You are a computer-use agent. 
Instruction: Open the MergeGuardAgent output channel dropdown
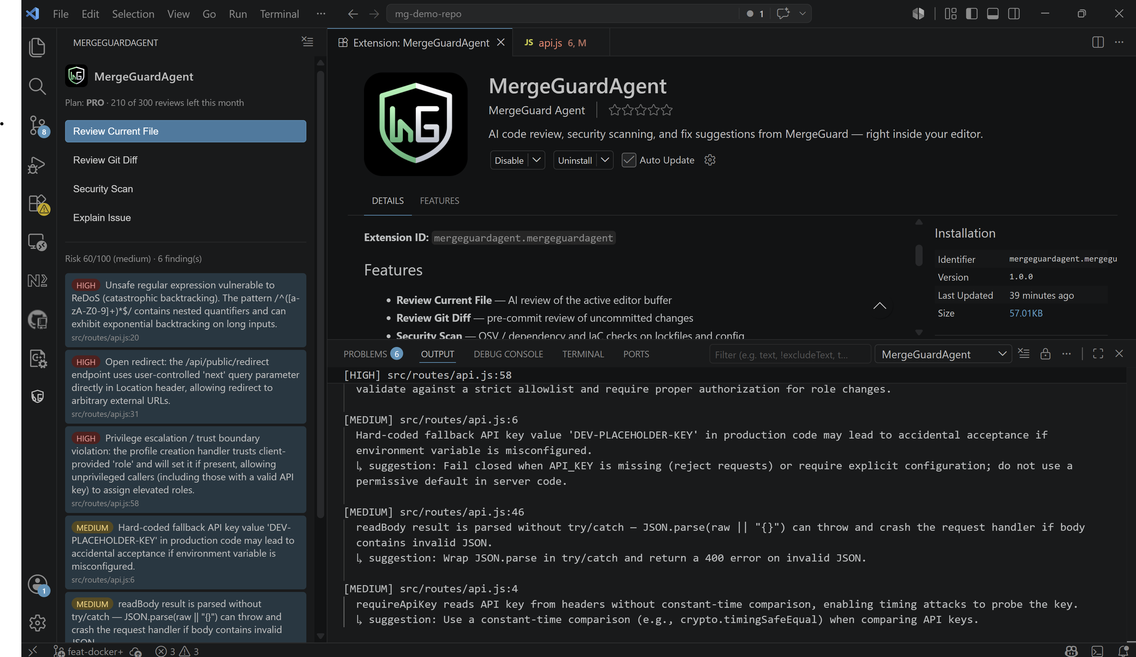[943, 354]
